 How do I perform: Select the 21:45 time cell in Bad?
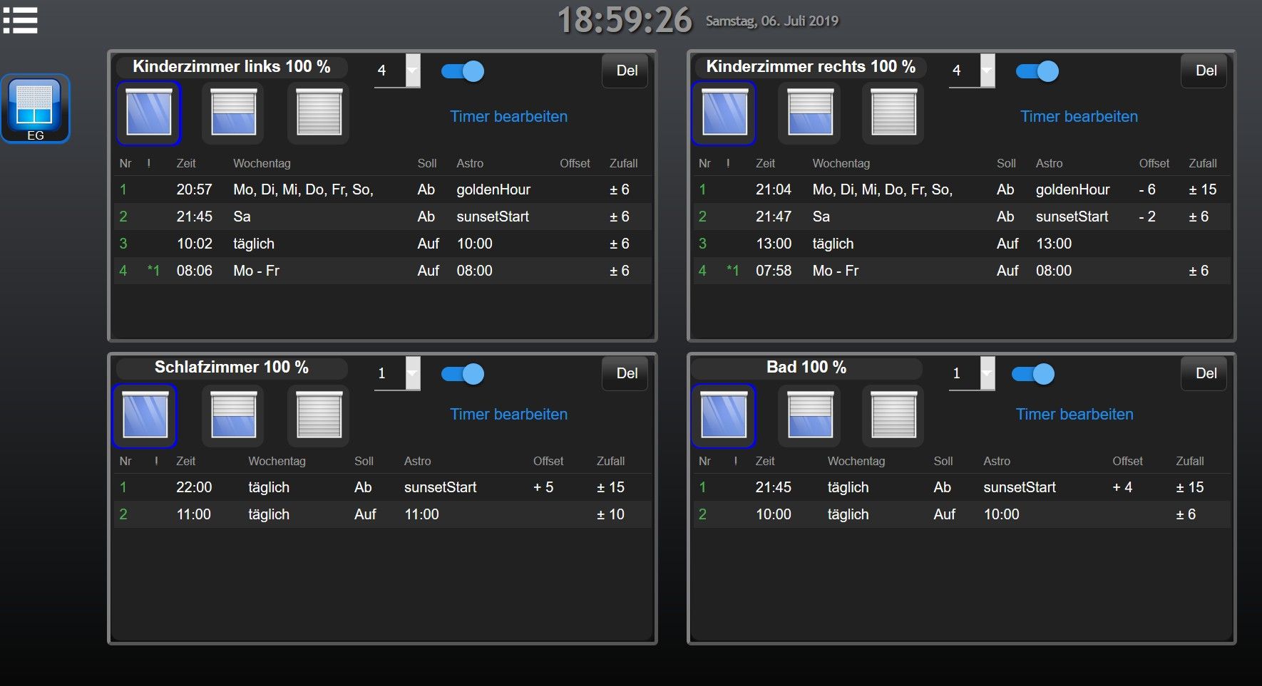click(x=774, y=487)
